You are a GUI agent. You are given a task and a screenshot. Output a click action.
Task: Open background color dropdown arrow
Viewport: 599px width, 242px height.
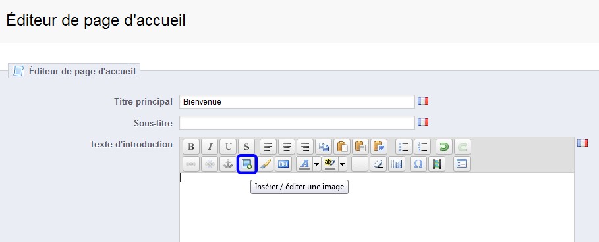point(342,164)
